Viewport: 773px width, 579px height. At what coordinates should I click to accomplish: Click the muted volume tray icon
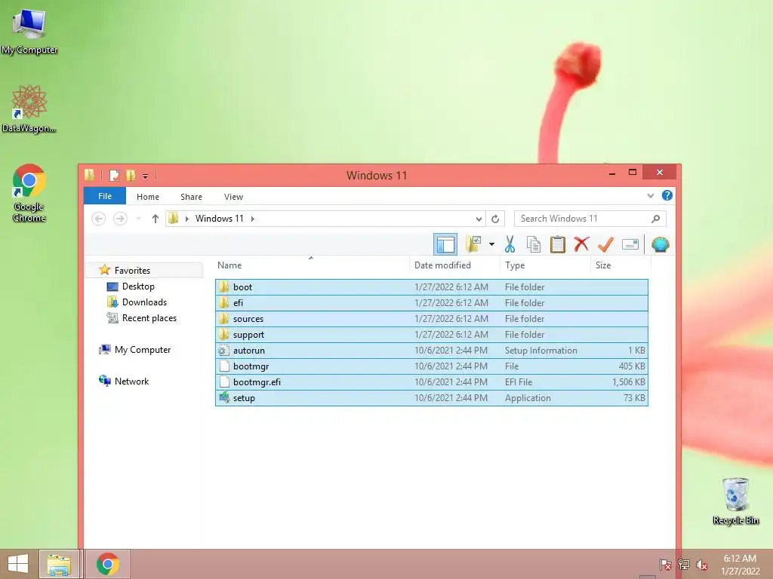pos(702,564)
